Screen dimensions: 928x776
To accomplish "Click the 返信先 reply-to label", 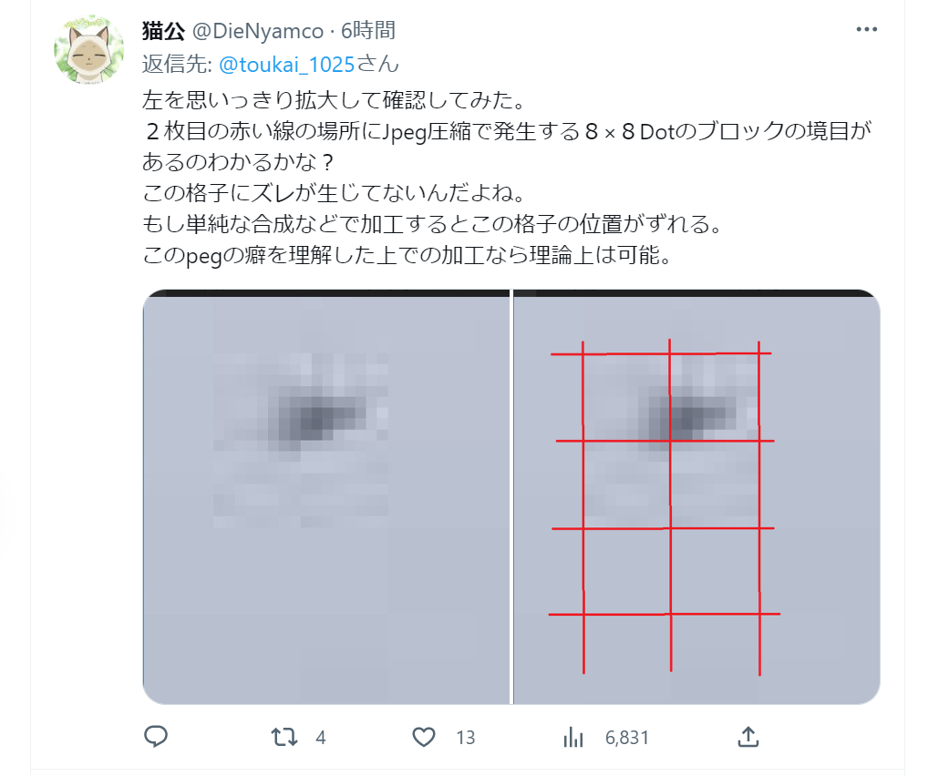I will [x=177, y=64].
